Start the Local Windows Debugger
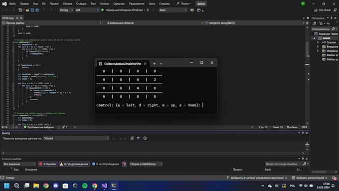 tap(123, 10)
